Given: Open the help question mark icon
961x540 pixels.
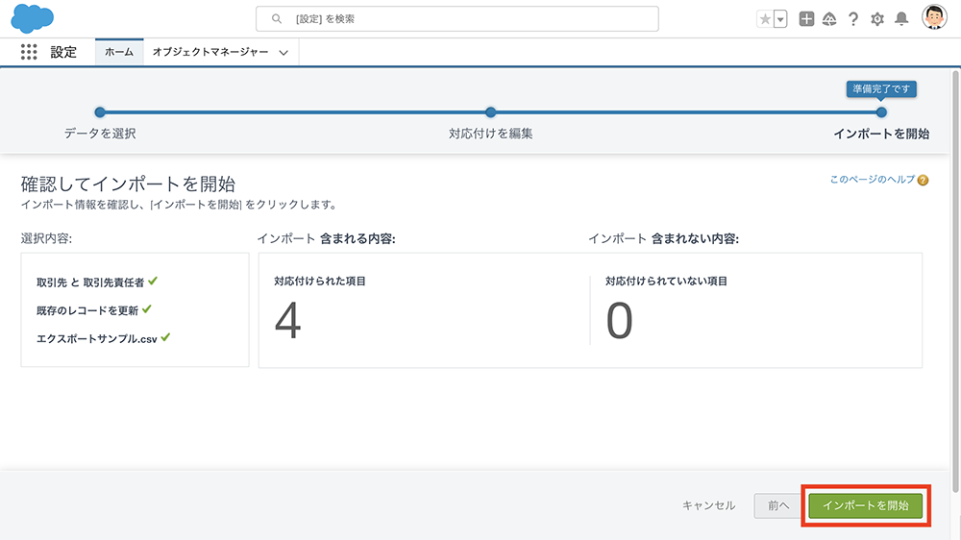Looking at the screenshot, I should [853, 19].
